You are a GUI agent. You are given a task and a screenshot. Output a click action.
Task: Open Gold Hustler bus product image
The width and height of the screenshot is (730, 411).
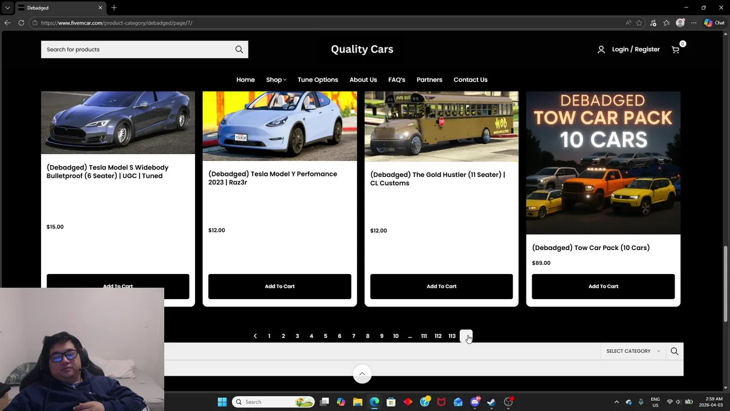tap(441, 127)
